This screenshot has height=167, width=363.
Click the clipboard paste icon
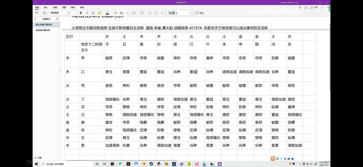[44, 13]
